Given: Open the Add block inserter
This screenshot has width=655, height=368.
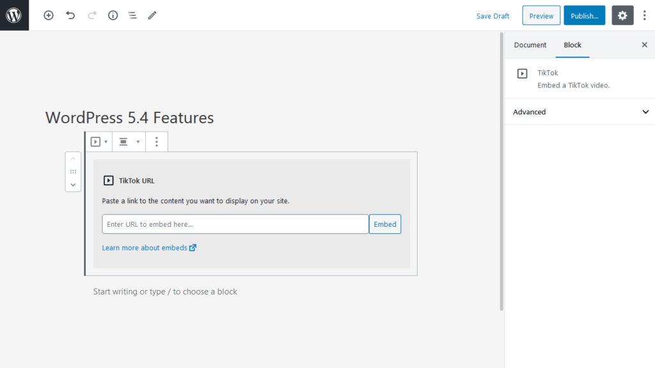Looking at the screenshot, I should coord(49,15).
